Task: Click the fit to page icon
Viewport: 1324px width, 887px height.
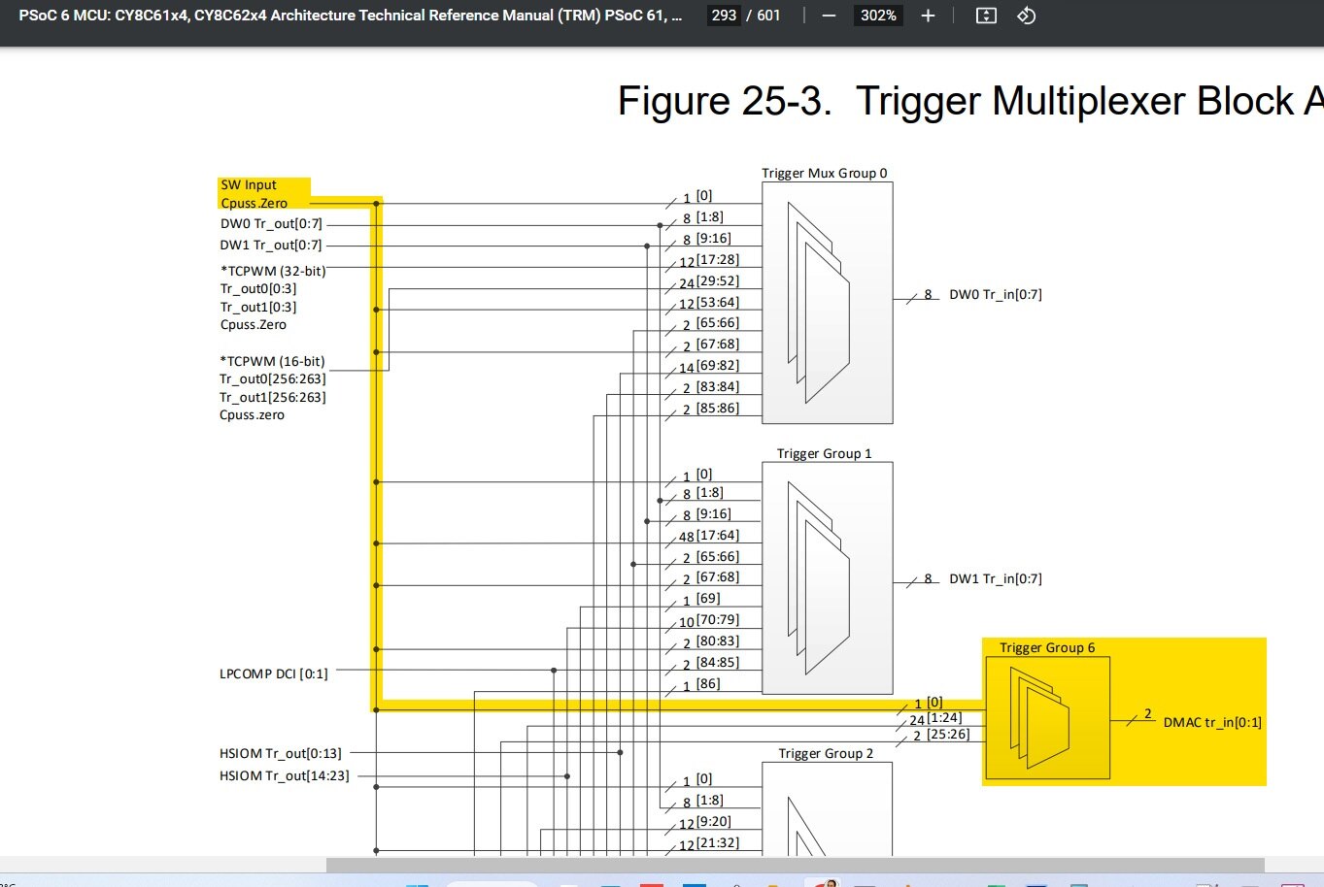Action: pyautogui.click(x=986, y=16)
